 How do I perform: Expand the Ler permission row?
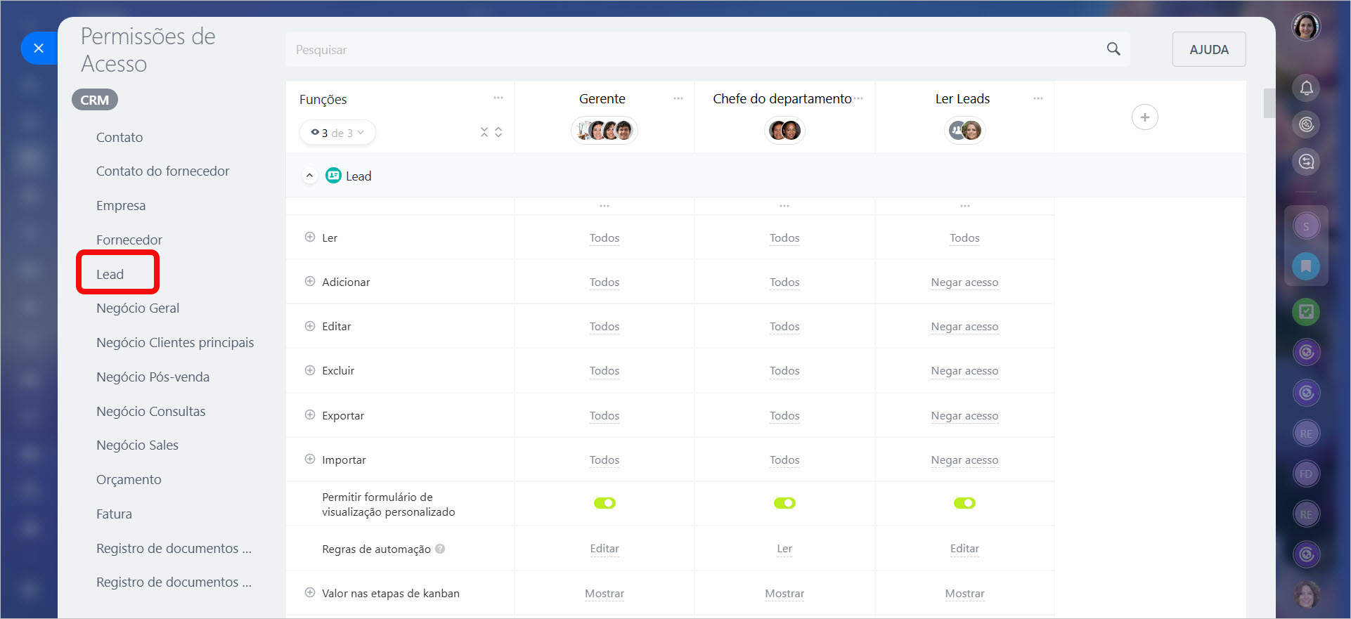pos(309,237)
